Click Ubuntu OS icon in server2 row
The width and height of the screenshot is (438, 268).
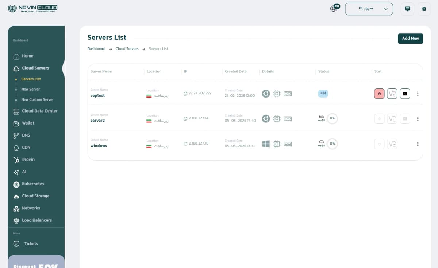coord(266,119)
